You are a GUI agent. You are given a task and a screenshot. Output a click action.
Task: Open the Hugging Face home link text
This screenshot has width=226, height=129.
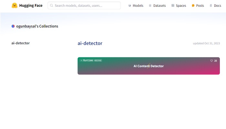point(31,5)
